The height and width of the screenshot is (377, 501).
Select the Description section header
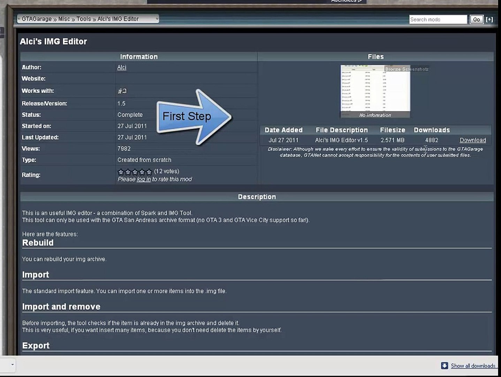(257, 197)
